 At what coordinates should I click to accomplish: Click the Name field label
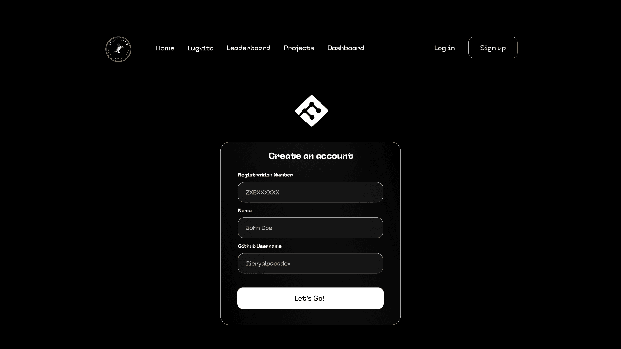point(245,210)
